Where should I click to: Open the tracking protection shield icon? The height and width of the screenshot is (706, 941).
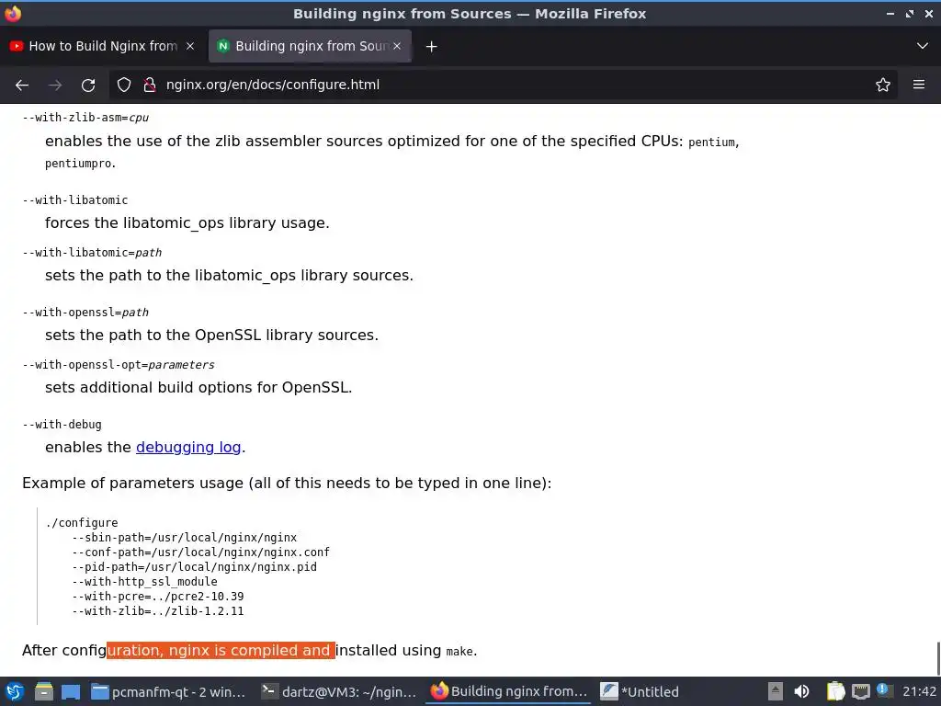124,85
